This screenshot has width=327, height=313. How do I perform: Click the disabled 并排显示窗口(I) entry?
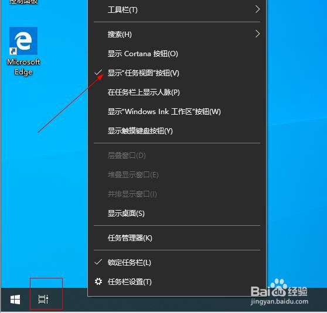point(177,194)
